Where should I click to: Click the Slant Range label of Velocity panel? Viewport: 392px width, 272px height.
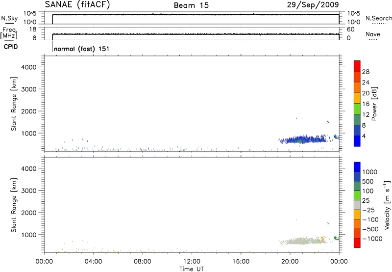pos(14,205)
